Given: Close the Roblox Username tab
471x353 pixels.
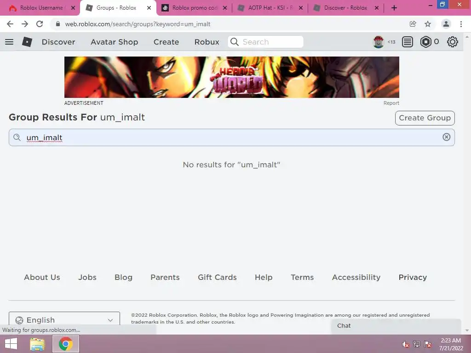Looking at the screenshot, I should point(73,8).
